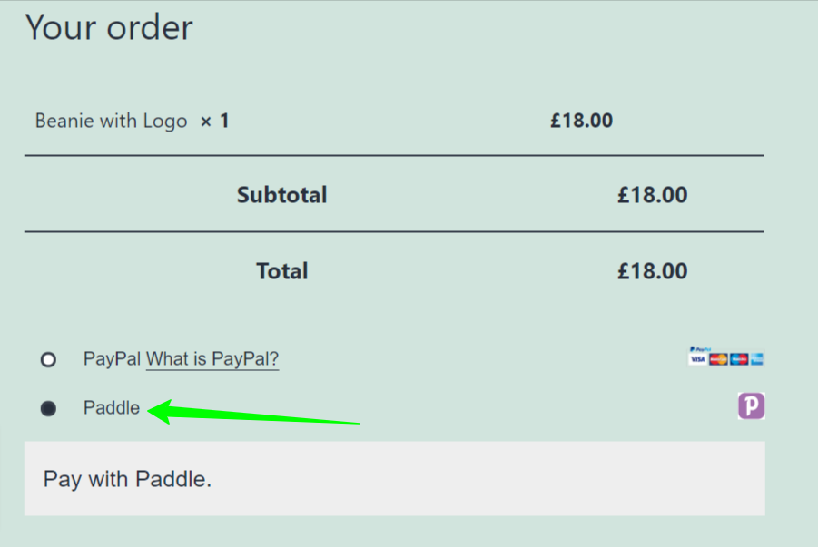This screenshot has width=818, height=547.
Task: Click the Subtotal label
Action: click(x=282, y=195)
